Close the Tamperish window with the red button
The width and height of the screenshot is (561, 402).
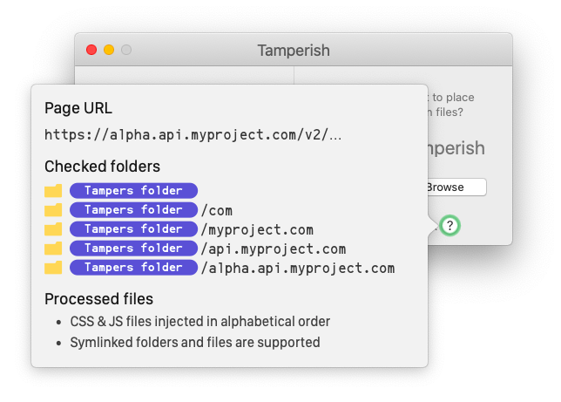tap(91, 51)
